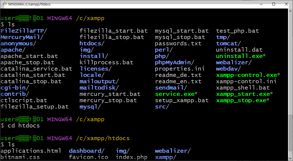293x161 pixels.
Task: Click catalina_stop.bat entry
Action: coord(31,81)
